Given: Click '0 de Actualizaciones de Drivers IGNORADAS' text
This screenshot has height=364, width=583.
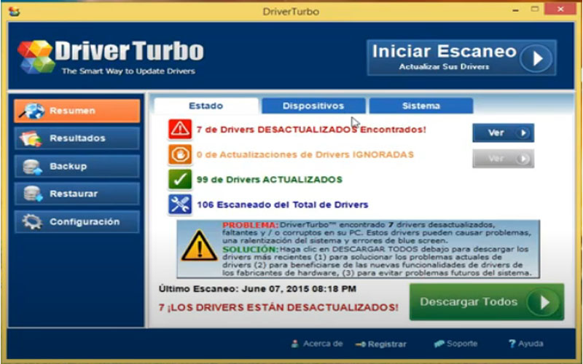Looking at the screenshot, I should click(305, 154).
